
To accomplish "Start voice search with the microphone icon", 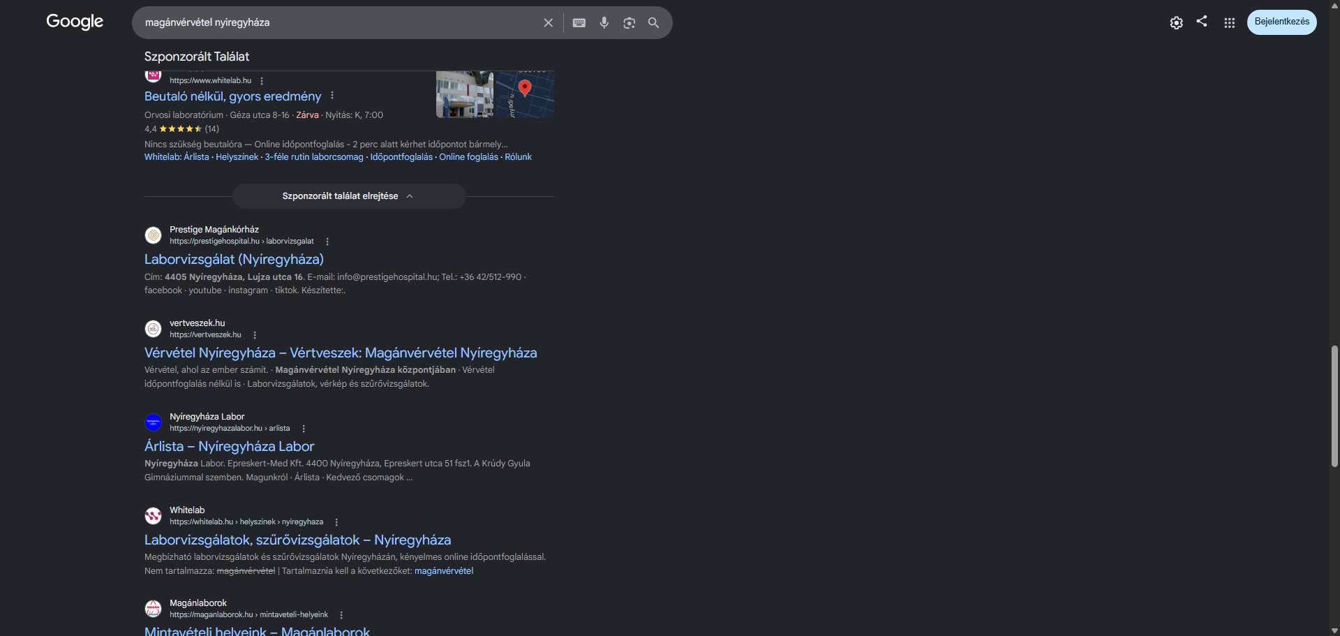I will (x=604, y=22).
